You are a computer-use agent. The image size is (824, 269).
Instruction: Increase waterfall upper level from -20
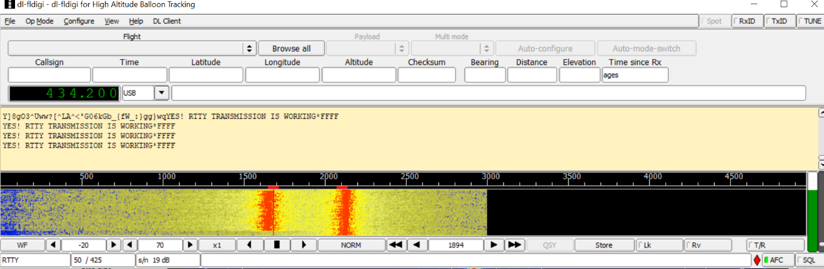tap(114, 245)
